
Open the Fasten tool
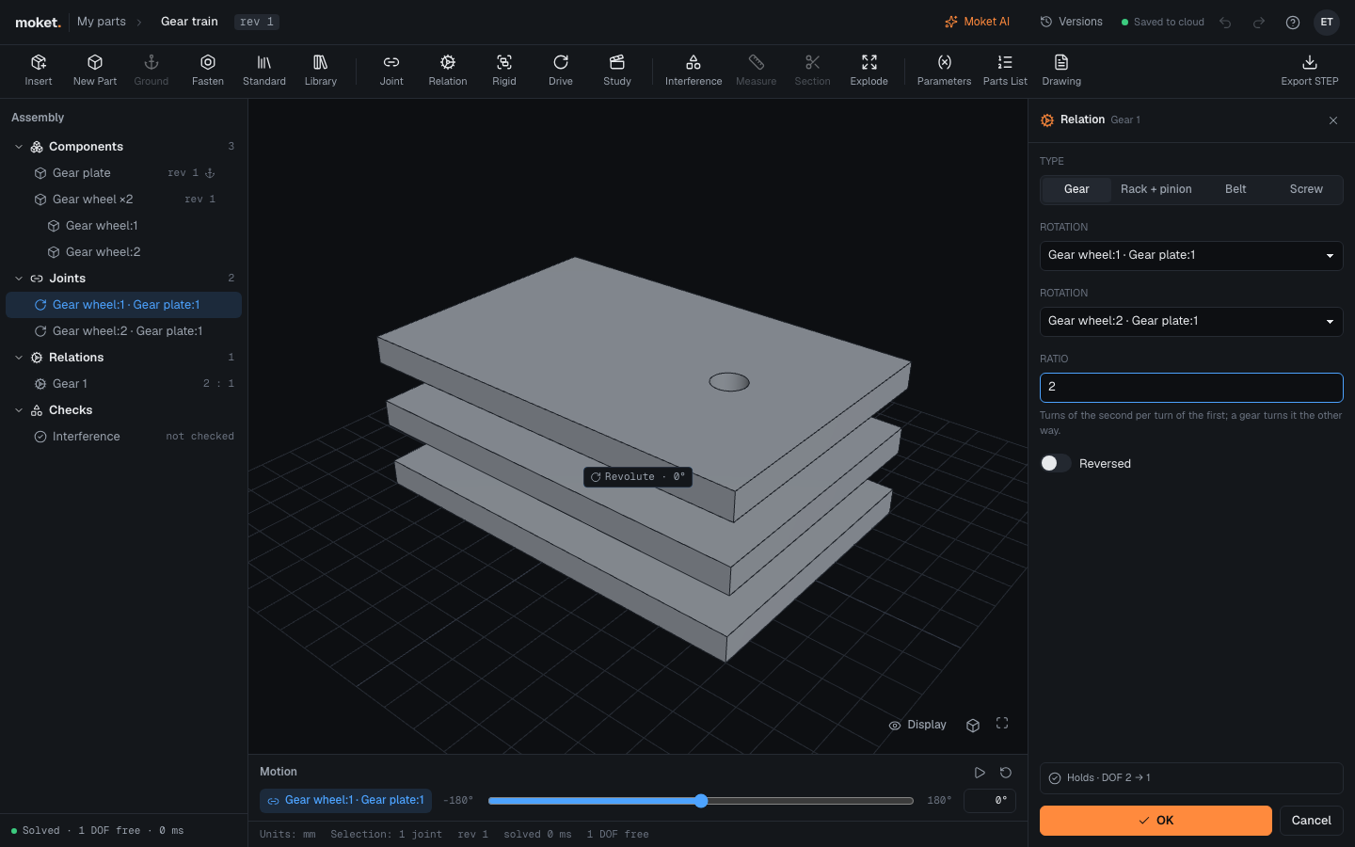click(208, 71)
